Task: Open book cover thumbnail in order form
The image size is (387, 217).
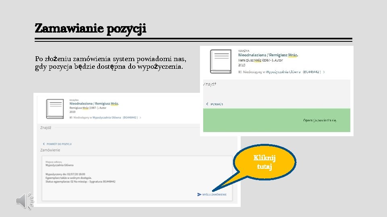Action: tap(55, 109)
